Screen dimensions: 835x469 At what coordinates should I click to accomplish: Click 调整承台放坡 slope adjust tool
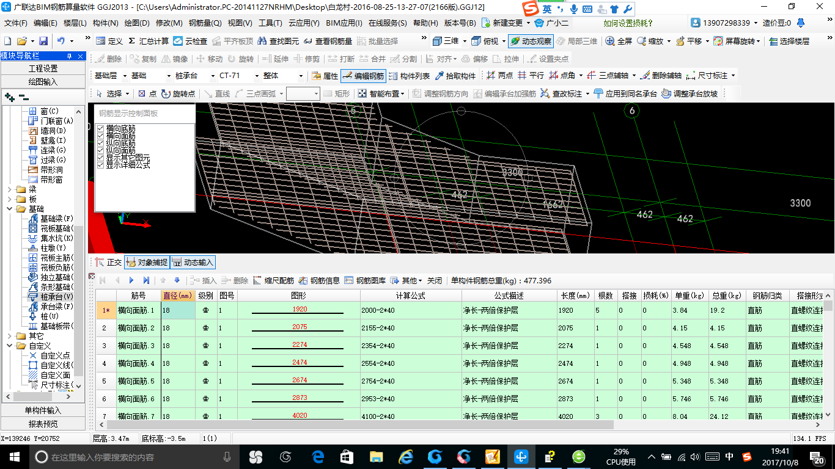tap(690, 93)
